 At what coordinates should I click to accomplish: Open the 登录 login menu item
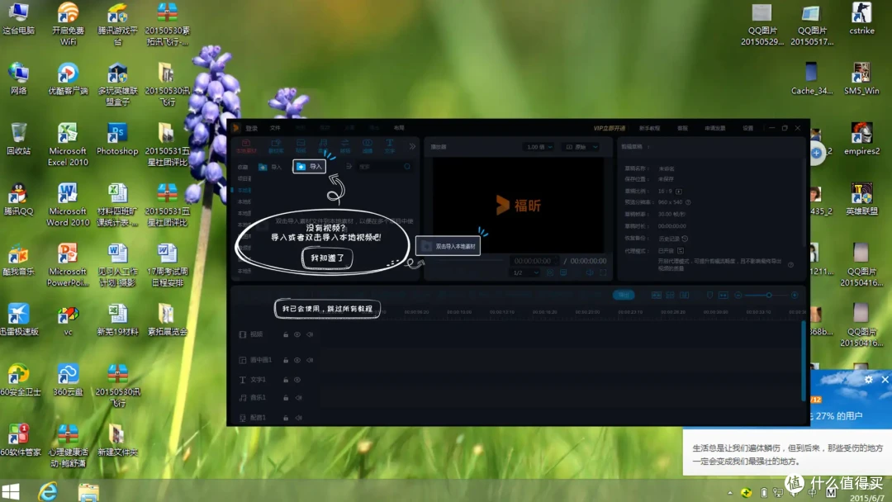tap(251, 128)
